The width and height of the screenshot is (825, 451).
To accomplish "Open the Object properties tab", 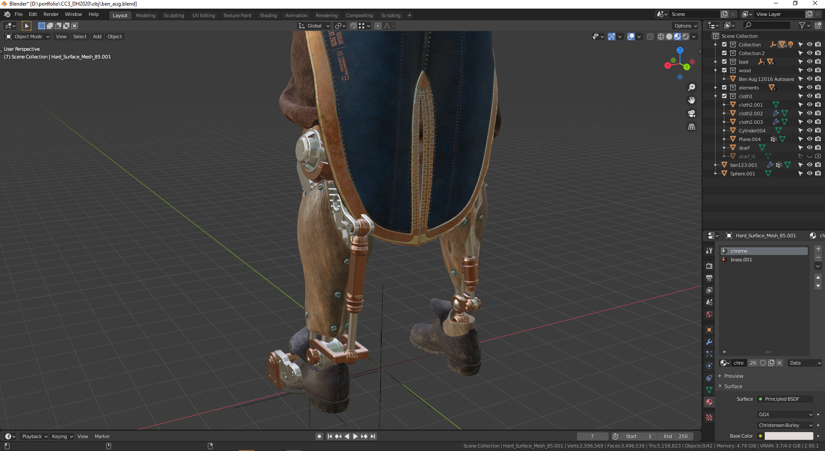I will 709,330.
